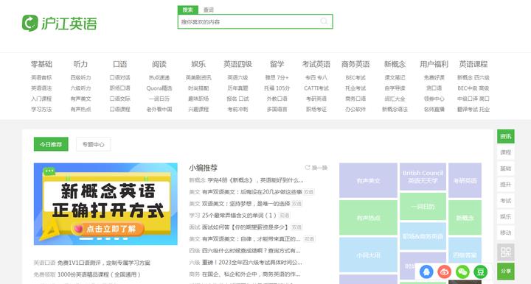
Task: Click the 点击立即了解 banner button
Action: (x=108, y=229)
